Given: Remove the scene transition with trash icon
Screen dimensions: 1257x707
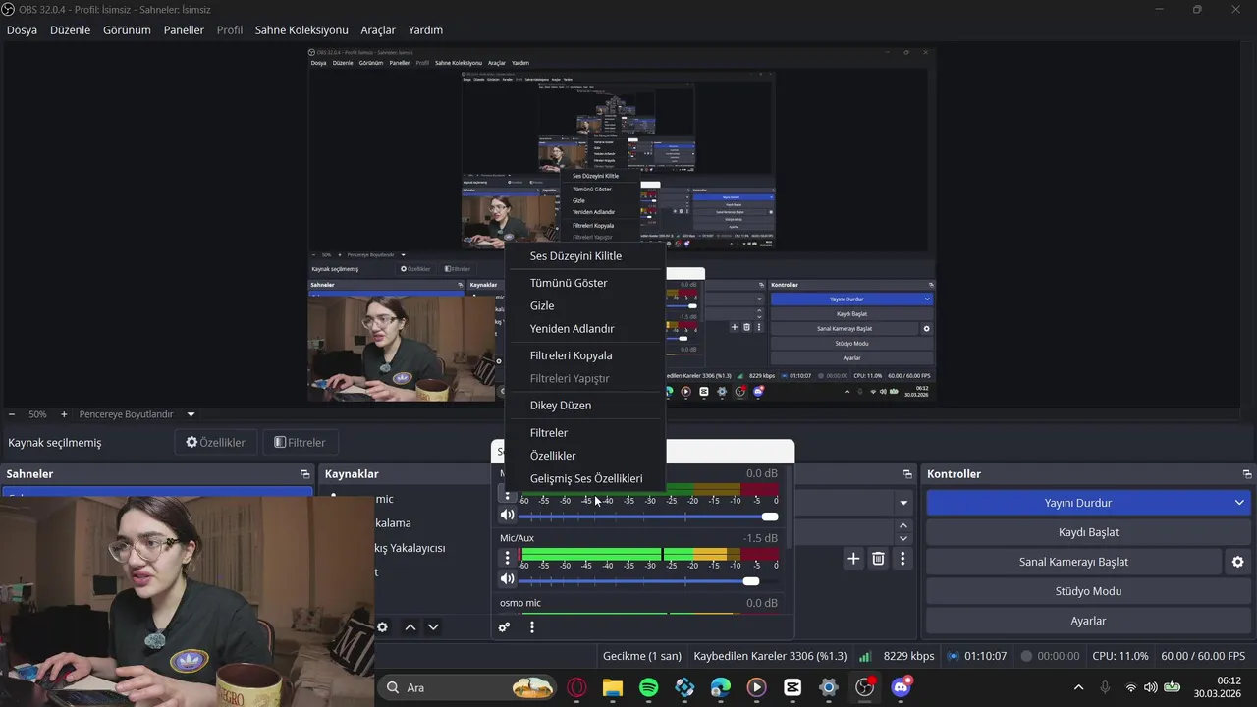Looking at the screenshot, I should (878, 559).
